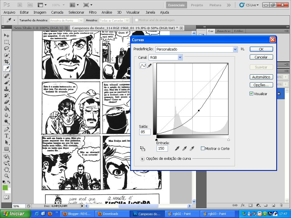Expand Opções de exibição de curva
291x218 pixels.
point(142,159)
